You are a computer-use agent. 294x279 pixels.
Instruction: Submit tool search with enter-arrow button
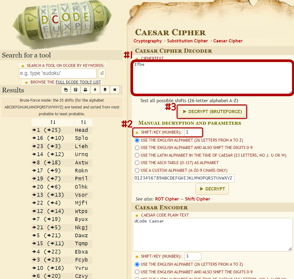pyautogui.click(x=102, y=73)
